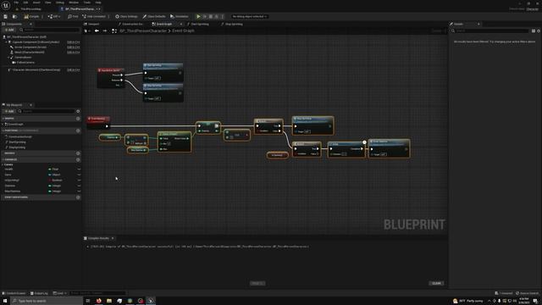Click the Integer type color pill for MaxStamina
The image size is (542, 305).
click(x=50, y=191)
